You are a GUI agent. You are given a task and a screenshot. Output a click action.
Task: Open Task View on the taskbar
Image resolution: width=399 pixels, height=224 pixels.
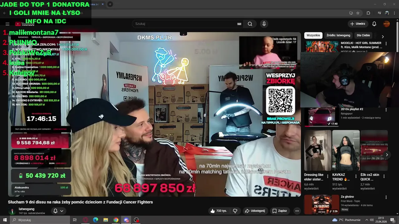click(75, 220)
